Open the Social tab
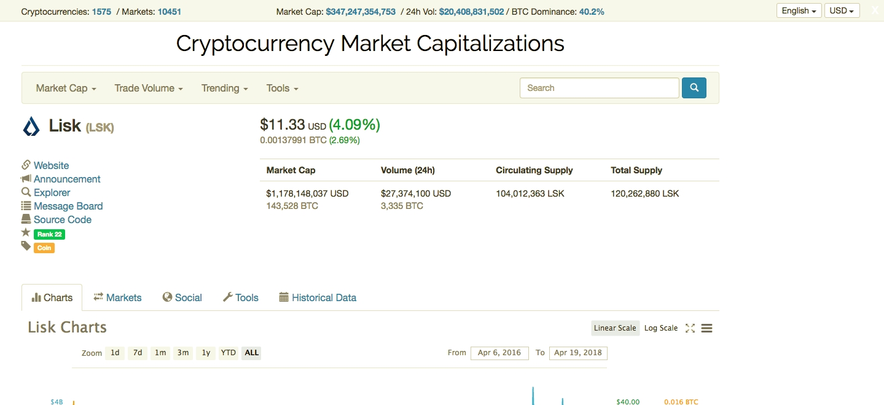This screenshot has width=884, height=405. (182, 297)
